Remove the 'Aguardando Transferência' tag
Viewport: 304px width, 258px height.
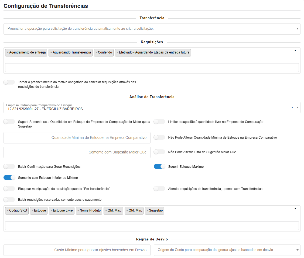pyautogui.click(x=51, y=52)
